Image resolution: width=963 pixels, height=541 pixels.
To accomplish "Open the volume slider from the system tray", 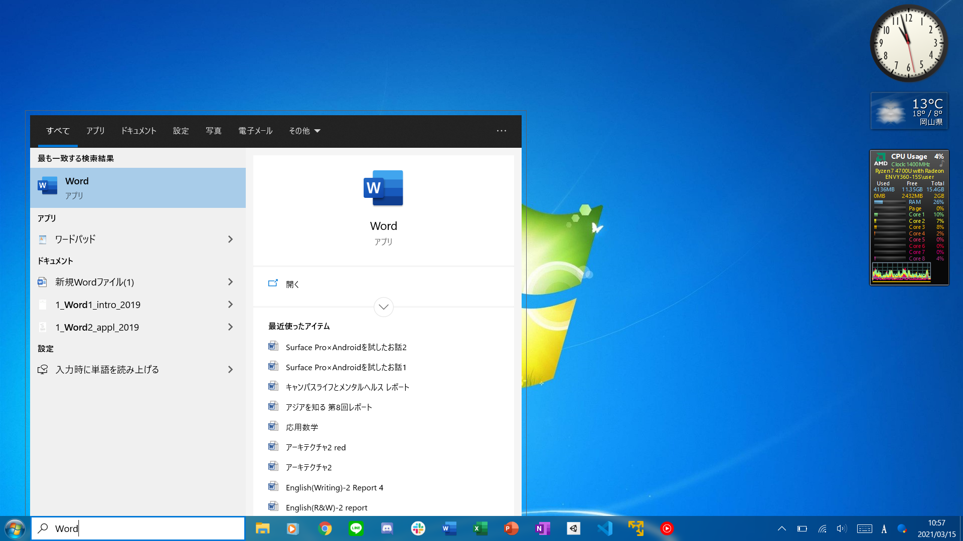I will point(841,528).
